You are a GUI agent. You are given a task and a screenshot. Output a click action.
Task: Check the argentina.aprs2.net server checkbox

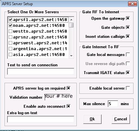pyautogui.click(x=10, y=49)
